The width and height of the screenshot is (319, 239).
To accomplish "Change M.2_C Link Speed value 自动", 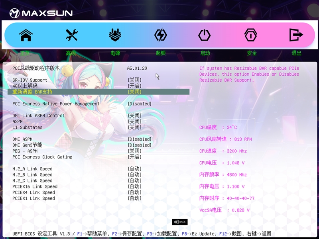I will (134, 181).
